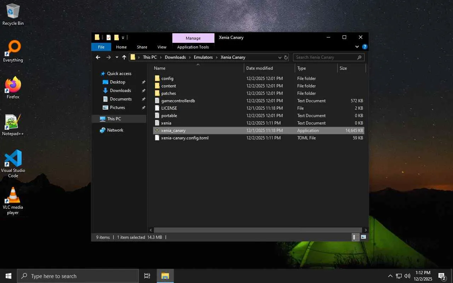The height and width of the screenshot is (283, 453).
Task: Go to Downloads in the address bar breadcrumb
Action: point(175,57)
